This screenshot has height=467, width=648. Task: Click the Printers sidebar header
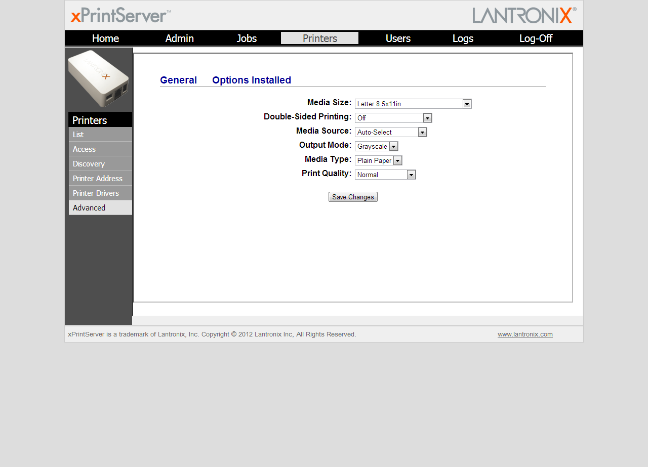[100, 120]
